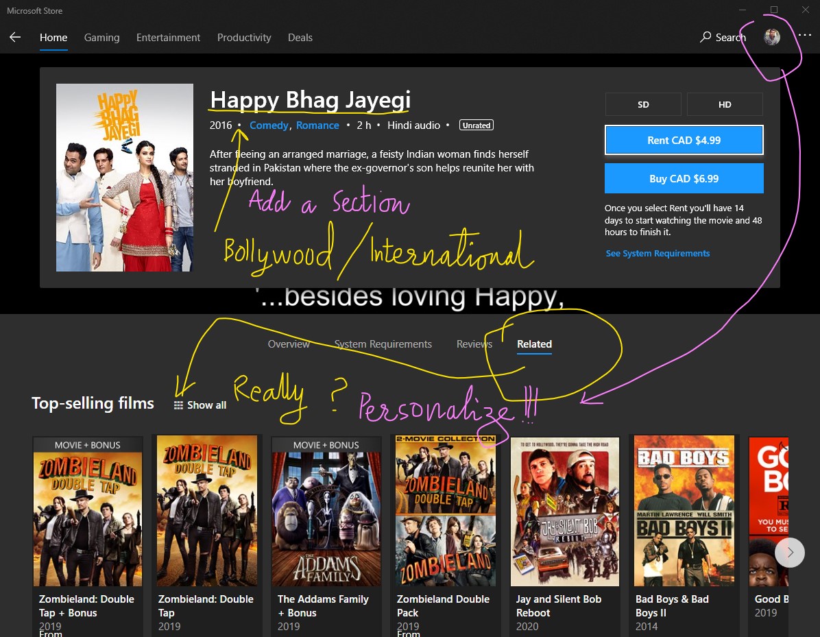
Task: Click the Bad Boys & Bad Boys II title
Action: [672, 605]
